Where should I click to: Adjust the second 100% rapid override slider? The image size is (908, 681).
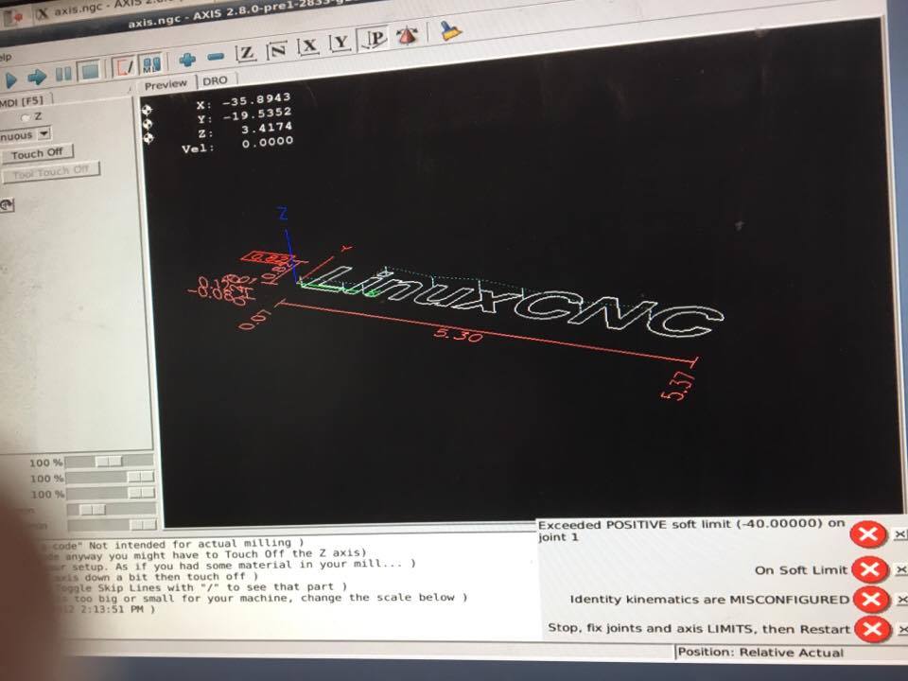[x=110, y=477]
